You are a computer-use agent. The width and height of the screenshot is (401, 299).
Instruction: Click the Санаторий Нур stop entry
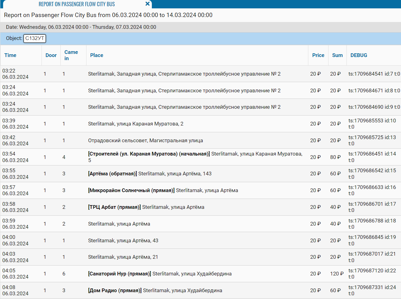[x=119, y=274]
